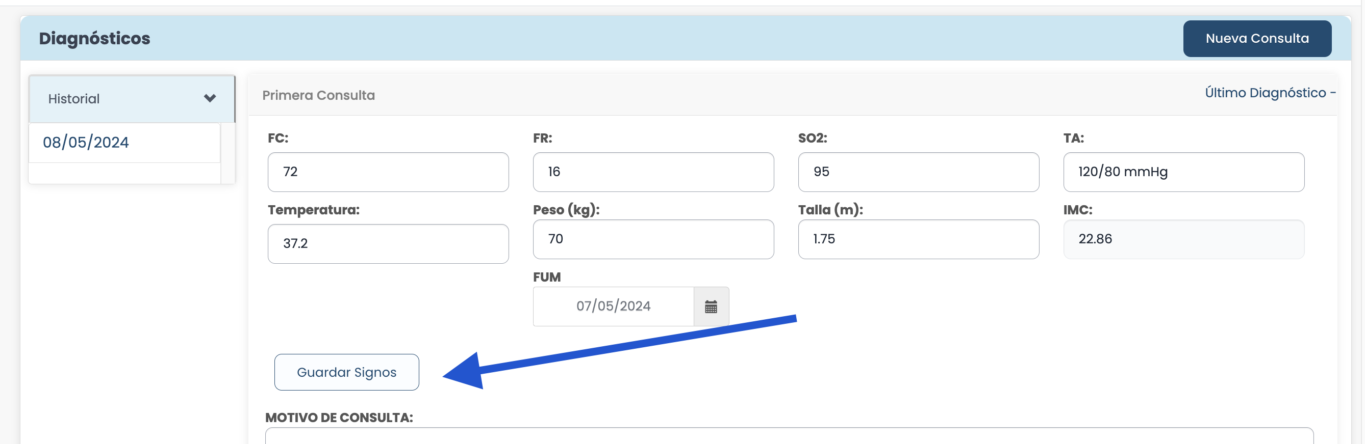Focus the FR field showing 16
Image resolution: width=1365 pixels, height=444 pixels.
[x=653, y=172]
